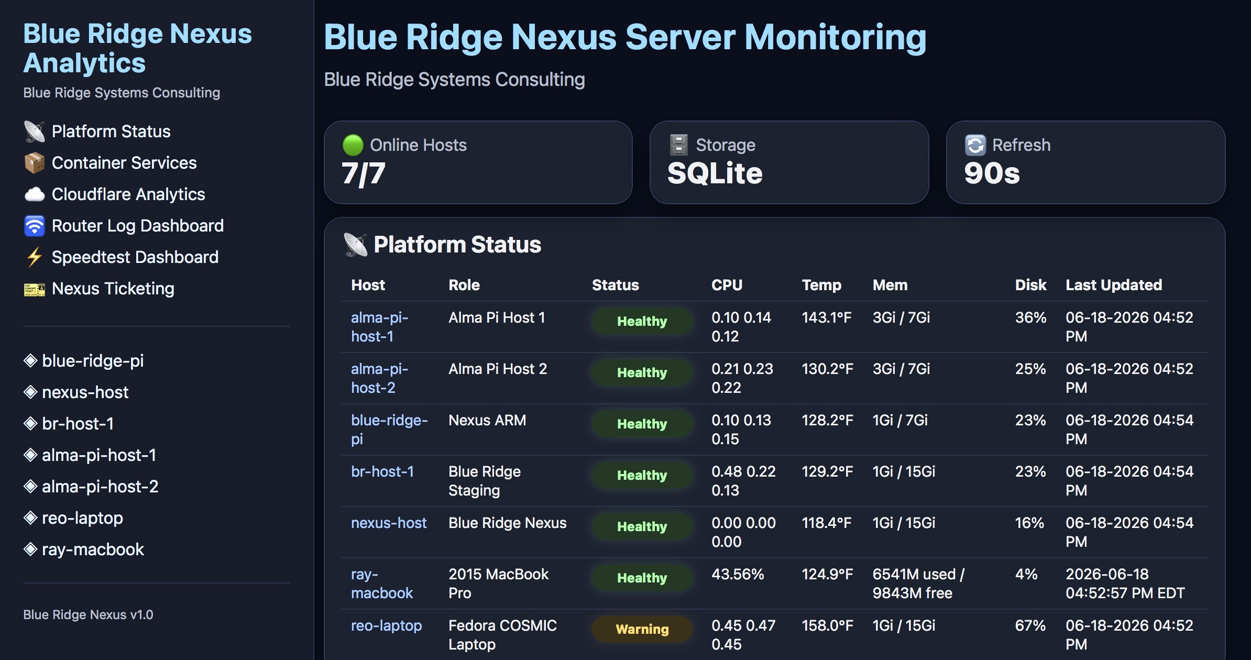
Task: Click the Last Updated column header
Action: point(1114,285)
